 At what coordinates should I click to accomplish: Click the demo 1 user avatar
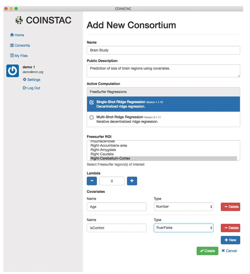(x=12, y=71)
